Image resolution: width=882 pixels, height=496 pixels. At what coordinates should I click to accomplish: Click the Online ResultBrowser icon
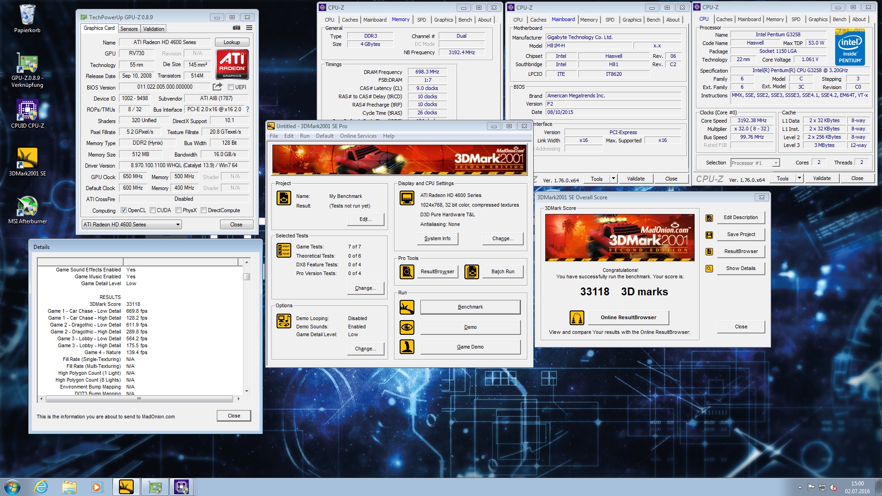[x=577, y=317]
